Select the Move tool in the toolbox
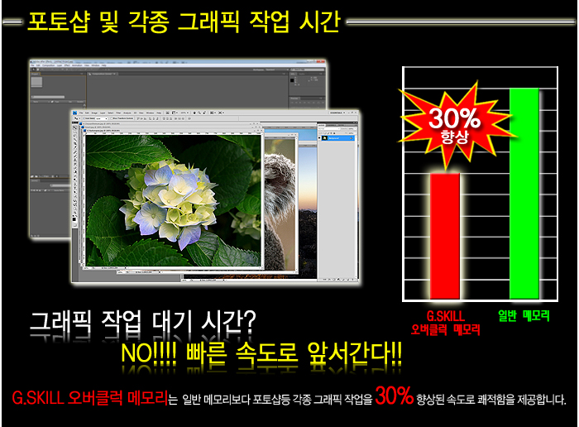The image size is (579, 427). (x=74, y=128)
